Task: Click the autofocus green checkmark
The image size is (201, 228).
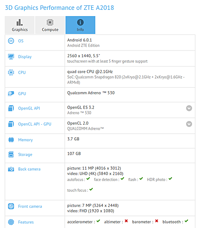Action: coord(88,178)
